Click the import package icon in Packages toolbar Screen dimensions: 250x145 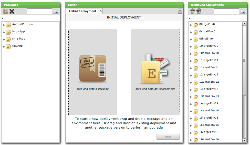point(6,11)
